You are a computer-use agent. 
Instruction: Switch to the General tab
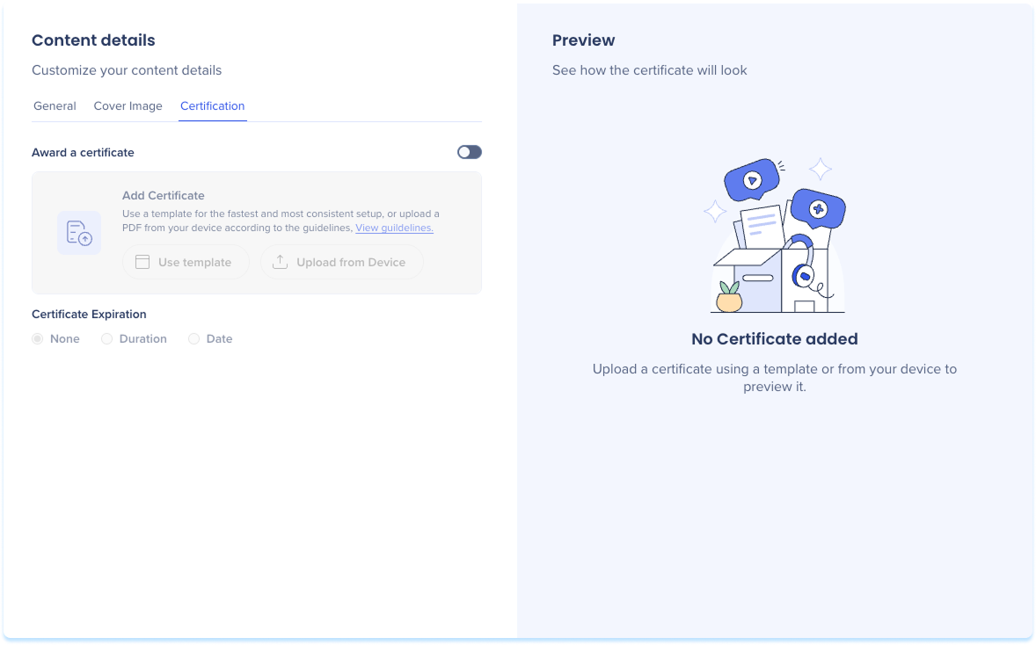(x=55, y=105)
